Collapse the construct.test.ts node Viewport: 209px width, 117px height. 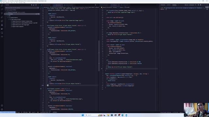coord(8,18)
